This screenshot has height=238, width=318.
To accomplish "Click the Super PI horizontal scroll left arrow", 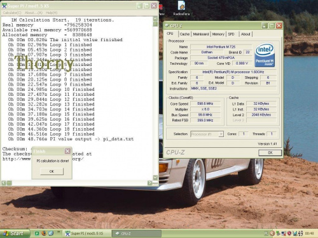I will click(x=4, y=183).
